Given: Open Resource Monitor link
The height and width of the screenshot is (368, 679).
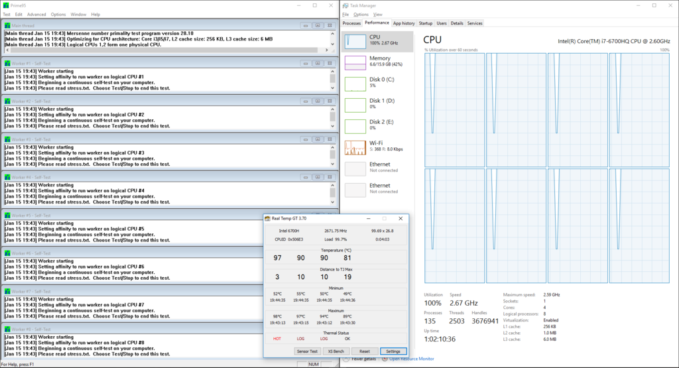Looking at the screenshot, I should point(411,359).
